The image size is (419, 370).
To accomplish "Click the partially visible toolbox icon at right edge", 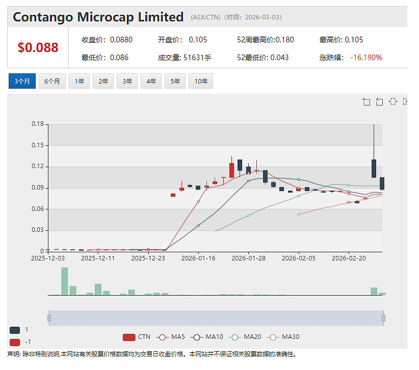I will (x=405, y=101).
